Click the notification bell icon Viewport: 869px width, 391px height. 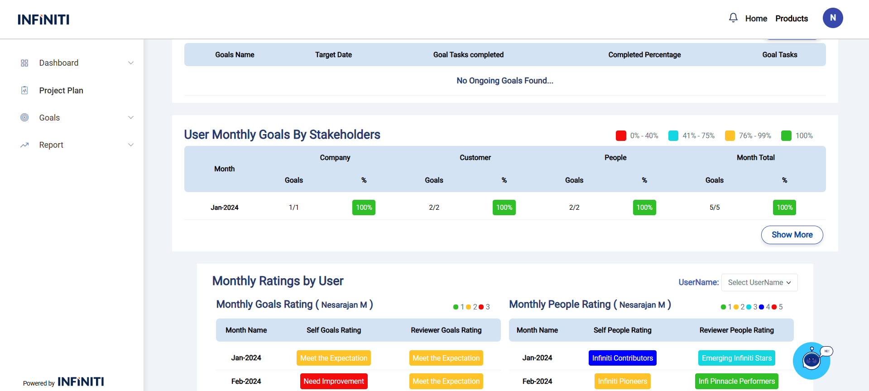tap(733, 18)
